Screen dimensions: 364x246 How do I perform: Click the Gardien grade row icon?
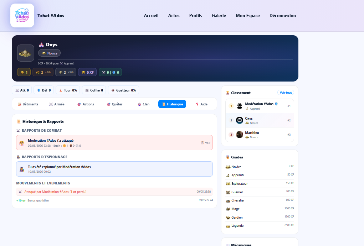[228, 218]
